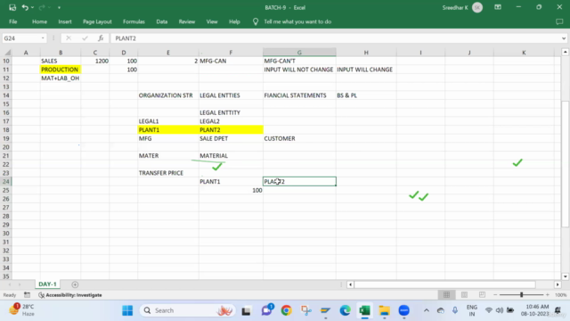Click horizontal scrollbar right arrow
570x321 pixels.
click(x=558, y=284)
